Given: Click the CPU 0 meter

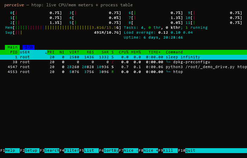Looking at the screenshot, I should (x=36, y=13).
